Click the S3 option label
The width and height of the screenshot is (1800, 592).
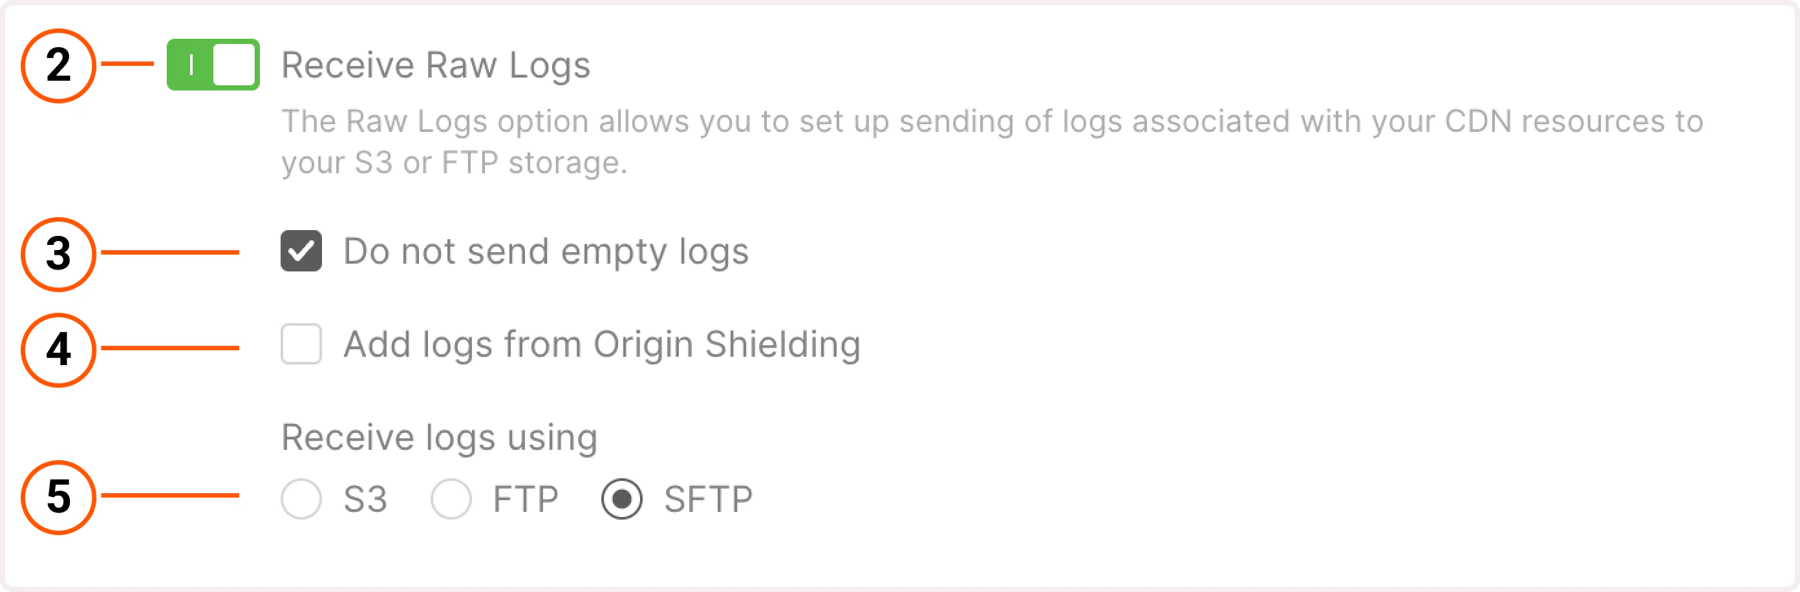(x=365, y=498)
